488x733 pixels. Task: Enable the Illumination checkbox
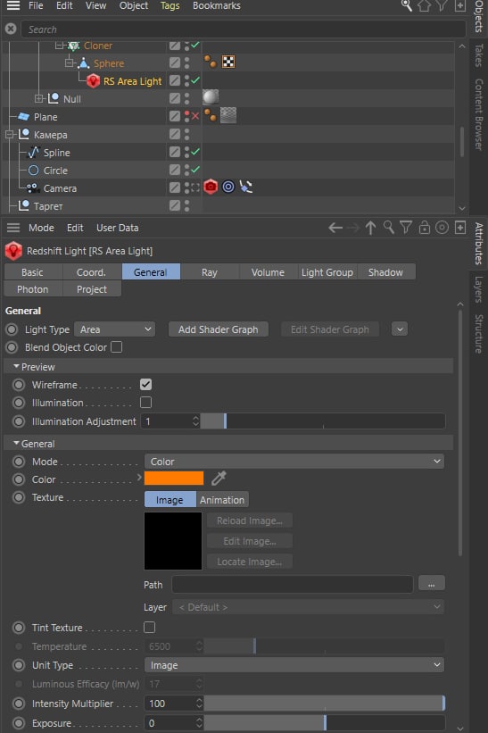(145, 403)
